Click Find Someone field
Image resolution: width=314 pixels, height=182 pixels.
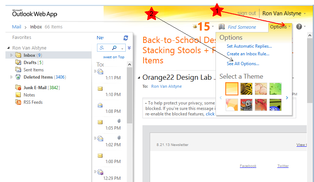point(242,27)
